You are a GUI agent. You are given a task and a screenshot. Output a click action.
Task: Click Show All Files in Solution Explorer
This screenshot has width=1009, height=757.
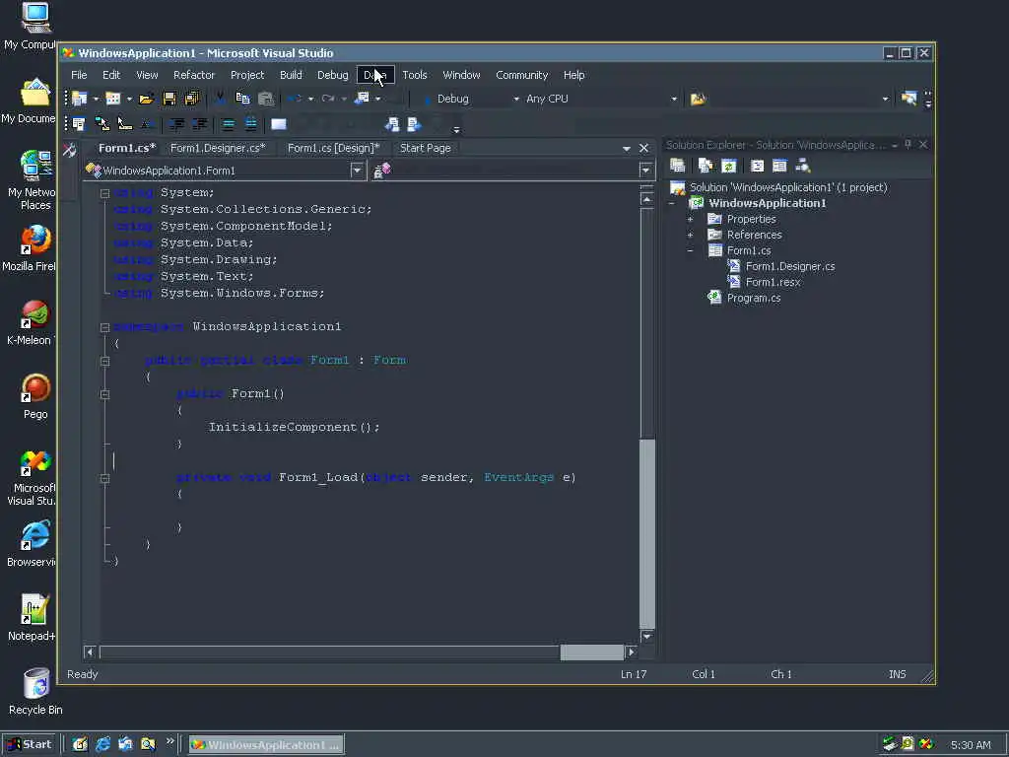pos(706,166)
